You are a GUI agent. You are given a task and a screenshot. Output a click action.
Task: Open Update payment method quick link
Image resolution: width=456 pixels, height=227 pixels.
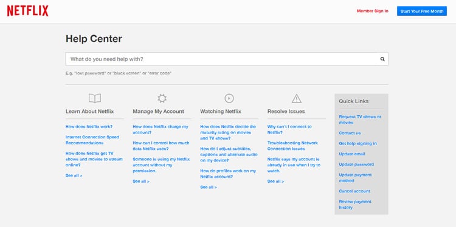[355, 178]
